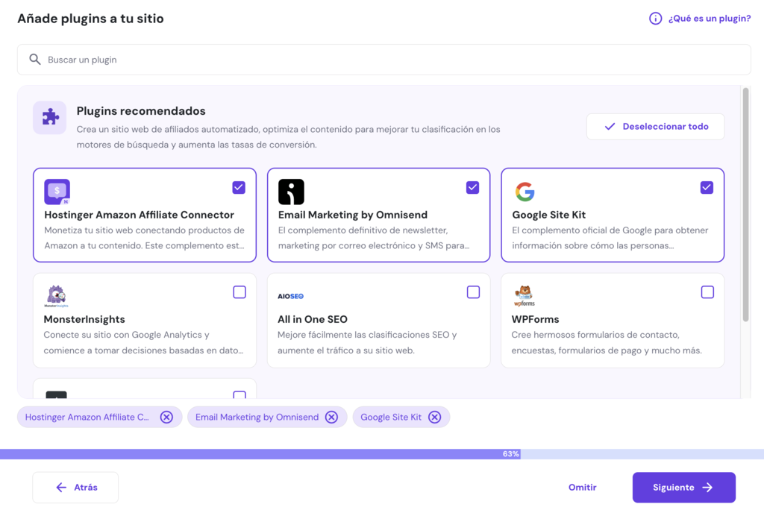
Task: Click the Hostinger Amazon Affiliate Connector logo
Action: [x=57, y=192]
